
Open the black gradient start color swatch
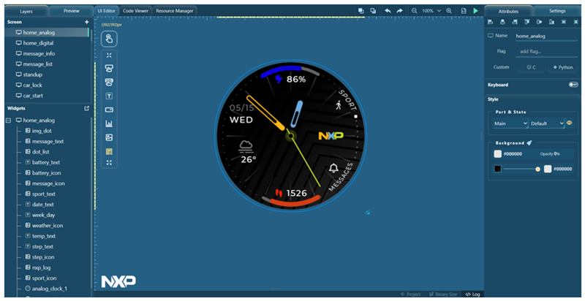[497, 169]
